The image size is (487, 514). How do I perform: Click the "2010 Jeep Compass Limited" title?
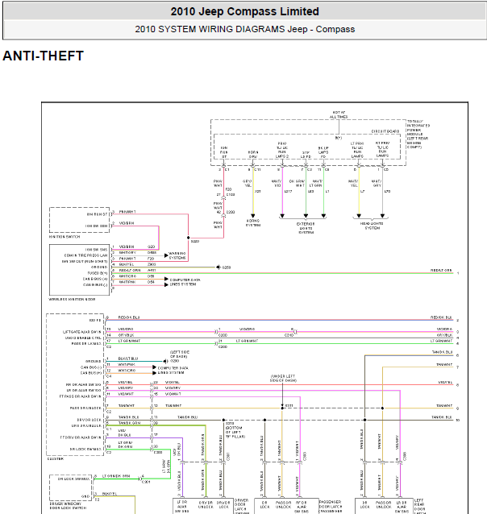pos(244,11)
